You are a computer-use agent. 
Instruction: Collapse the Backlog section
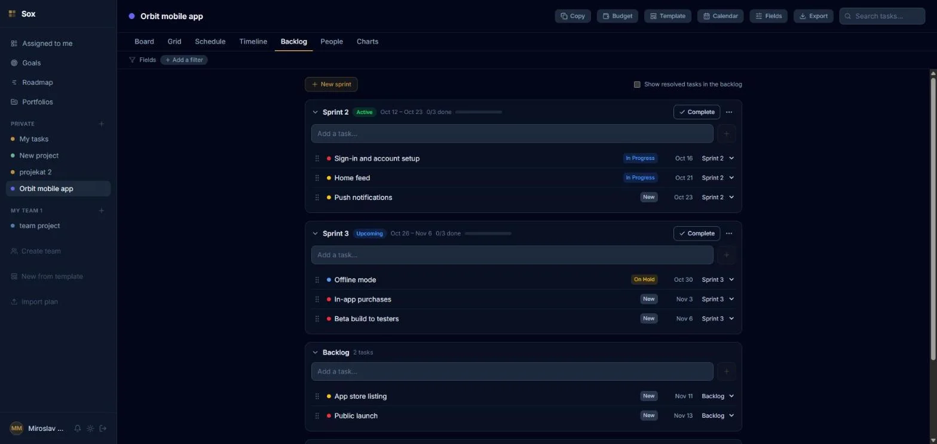pos(316,353)
